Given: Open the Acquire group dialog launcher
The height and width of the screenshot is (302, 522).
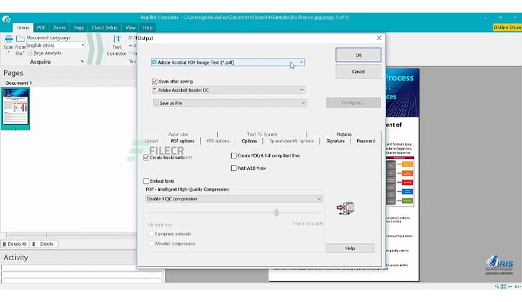Looking at the screenshot, I should (82, 62).
